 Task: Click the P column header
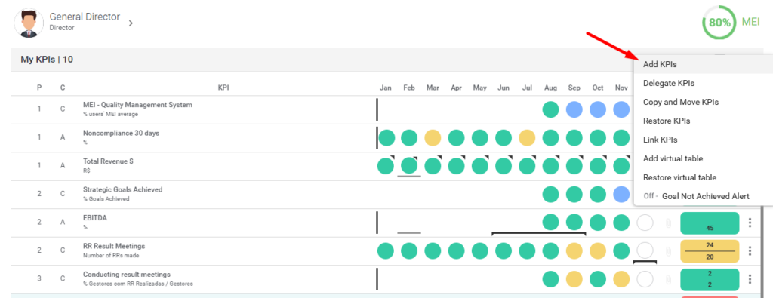[39, 88]
